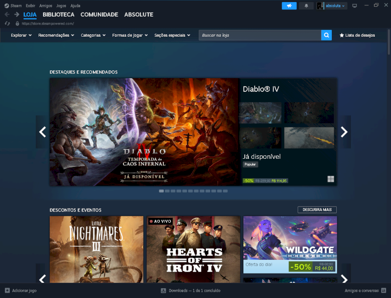Open the Formas de jogar dropdown
The image size is (391, 298).
tap(130, 35)
